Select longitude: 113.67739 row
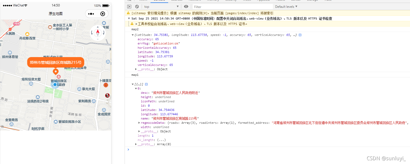 point(155,56)
